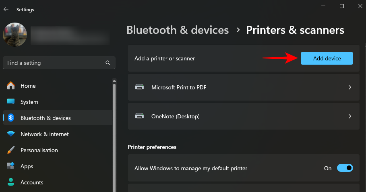Expand Microsoft Print to PDF chevron
Viewport: 366px width, 192px height.
pyautogui.click(x=349, y=87)
